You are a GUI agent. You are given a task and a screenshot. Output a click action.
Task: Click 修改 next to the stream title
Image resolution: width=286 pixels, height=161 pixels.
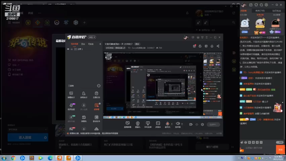pyautogui.click(x=137, y=44)
